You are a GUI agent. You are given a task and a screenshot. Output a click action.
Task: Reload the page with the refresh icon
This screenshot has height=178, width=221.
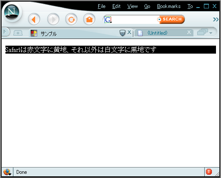click(x=71, y=19)
